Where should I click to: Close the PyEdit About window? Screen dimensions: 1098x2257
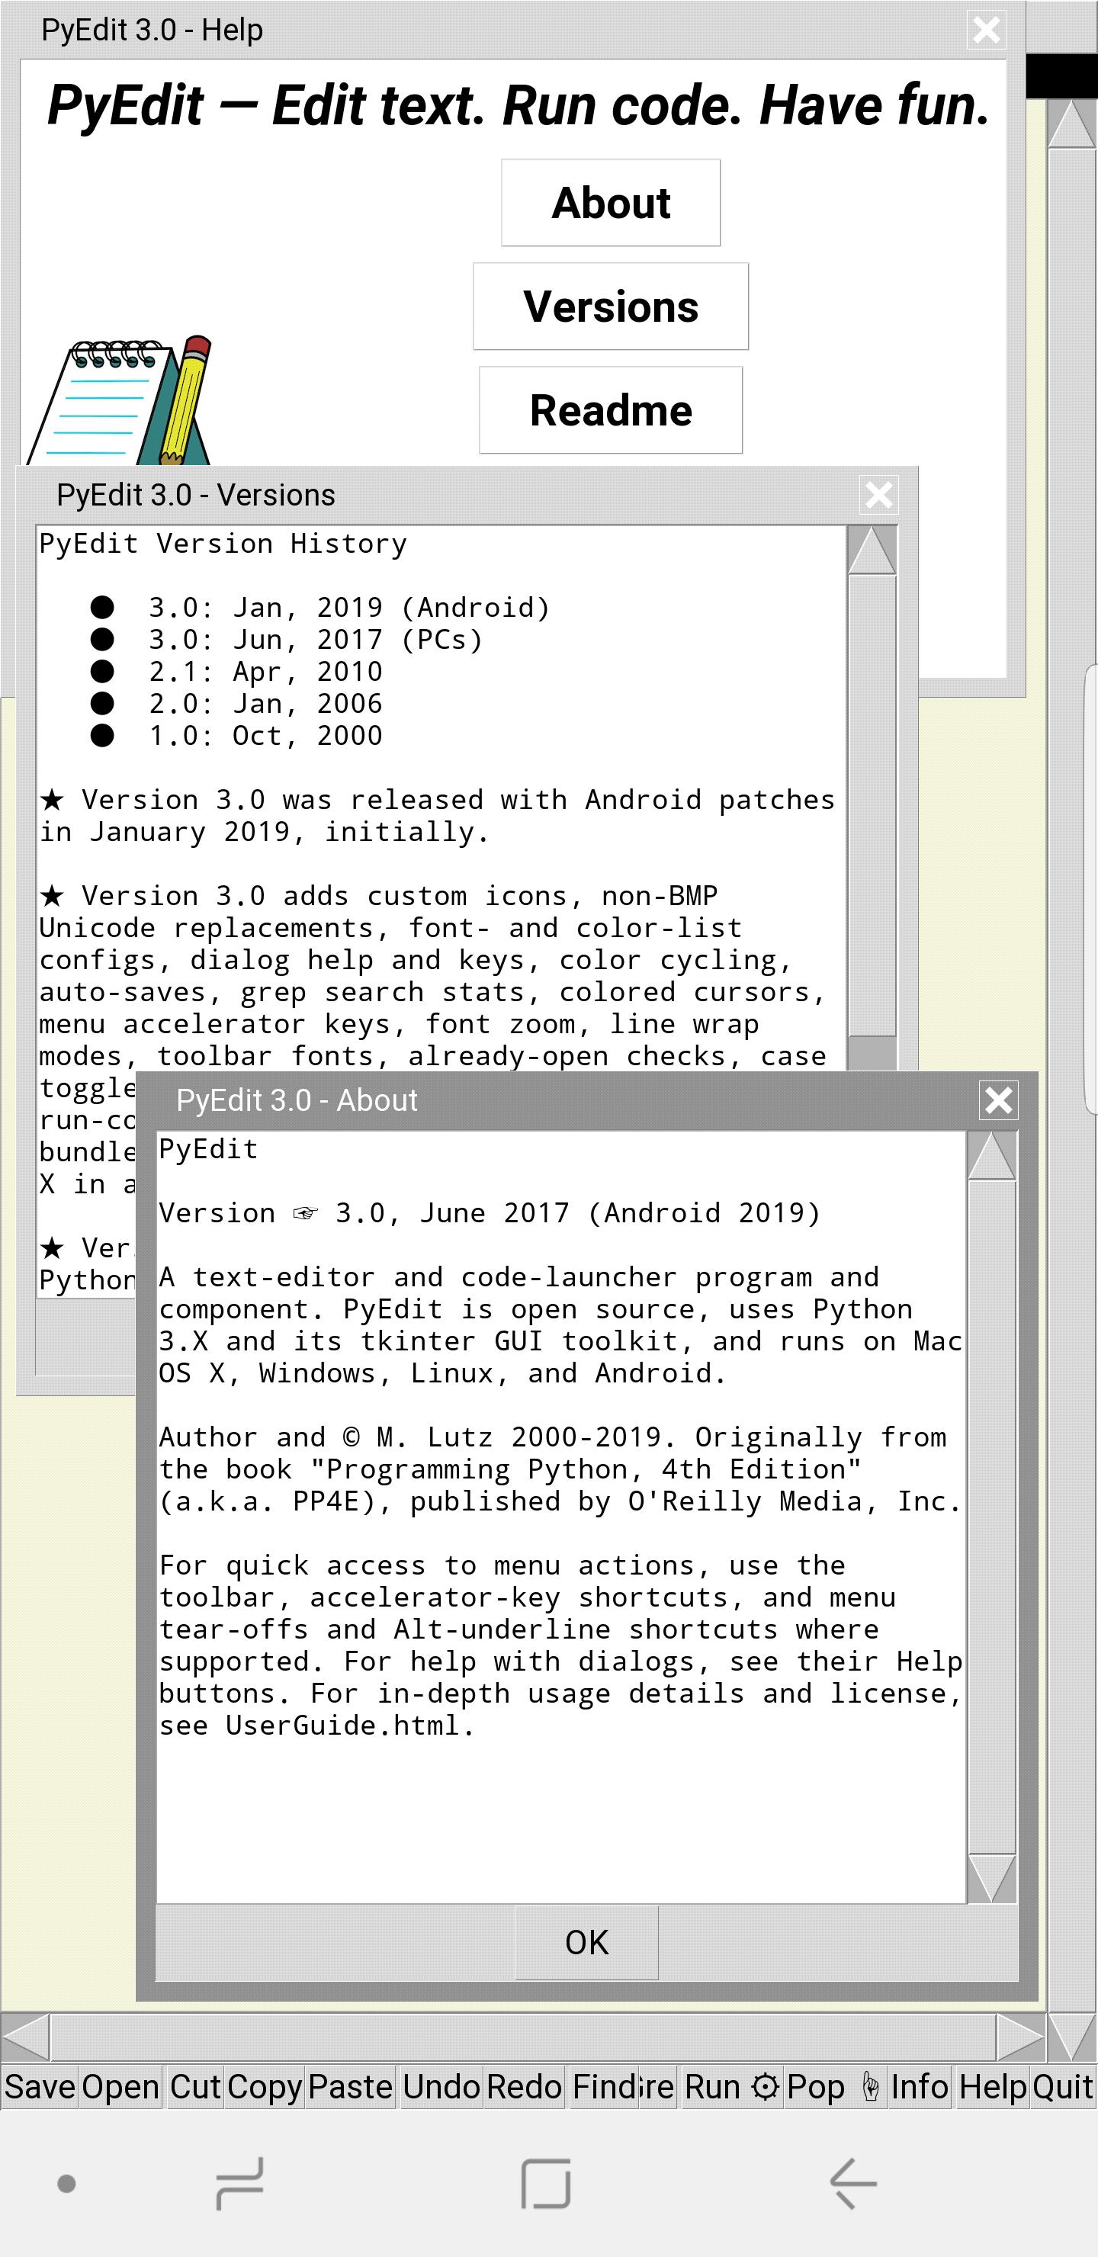pyautogui.click(x=998, y=1100)
